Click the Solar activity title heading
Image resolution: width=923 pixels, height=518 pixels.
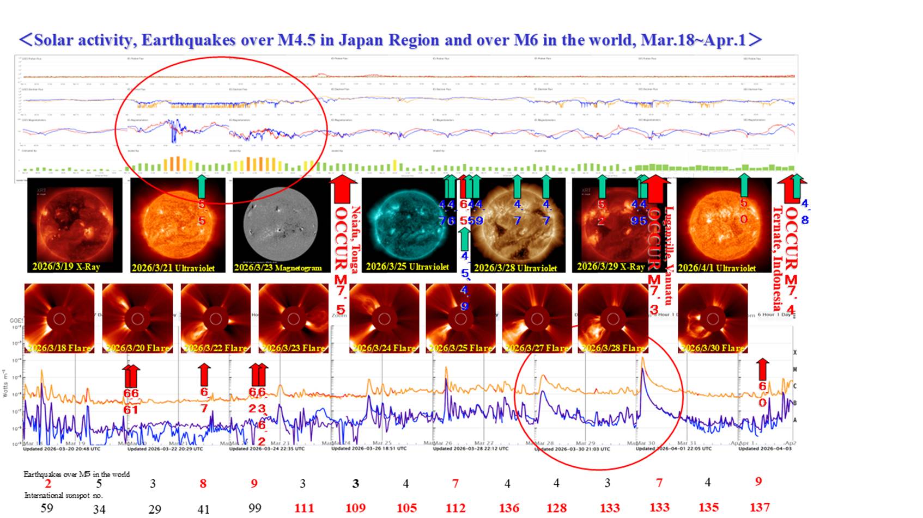[390, 40]
